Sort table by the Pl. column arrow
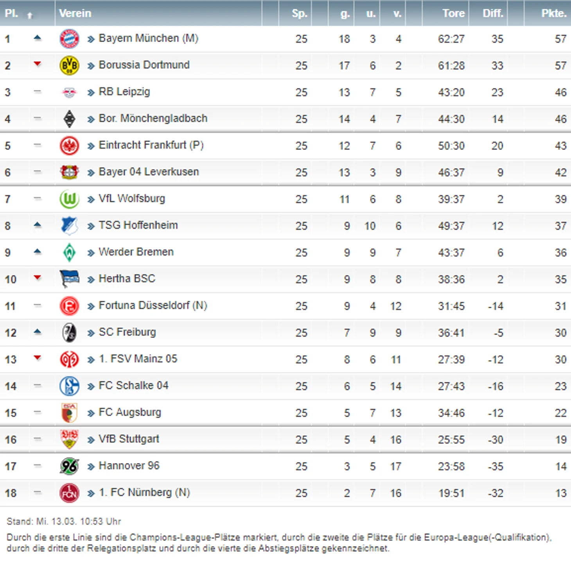 (30, 15)
